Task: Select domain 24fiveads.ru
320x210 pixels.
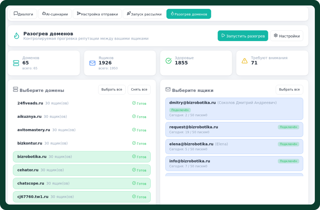Action: (x=82, y=103)
